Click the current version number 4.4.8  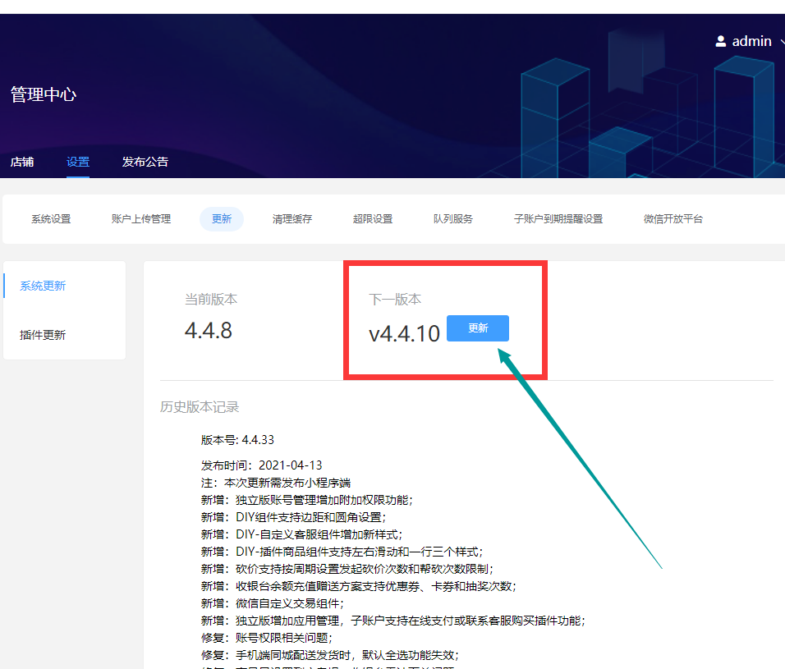[x=209, y=330]
